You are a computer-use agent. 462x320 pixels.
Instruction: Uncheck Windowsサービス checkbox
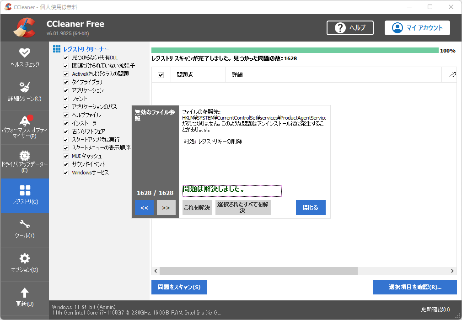pos(66,173)
